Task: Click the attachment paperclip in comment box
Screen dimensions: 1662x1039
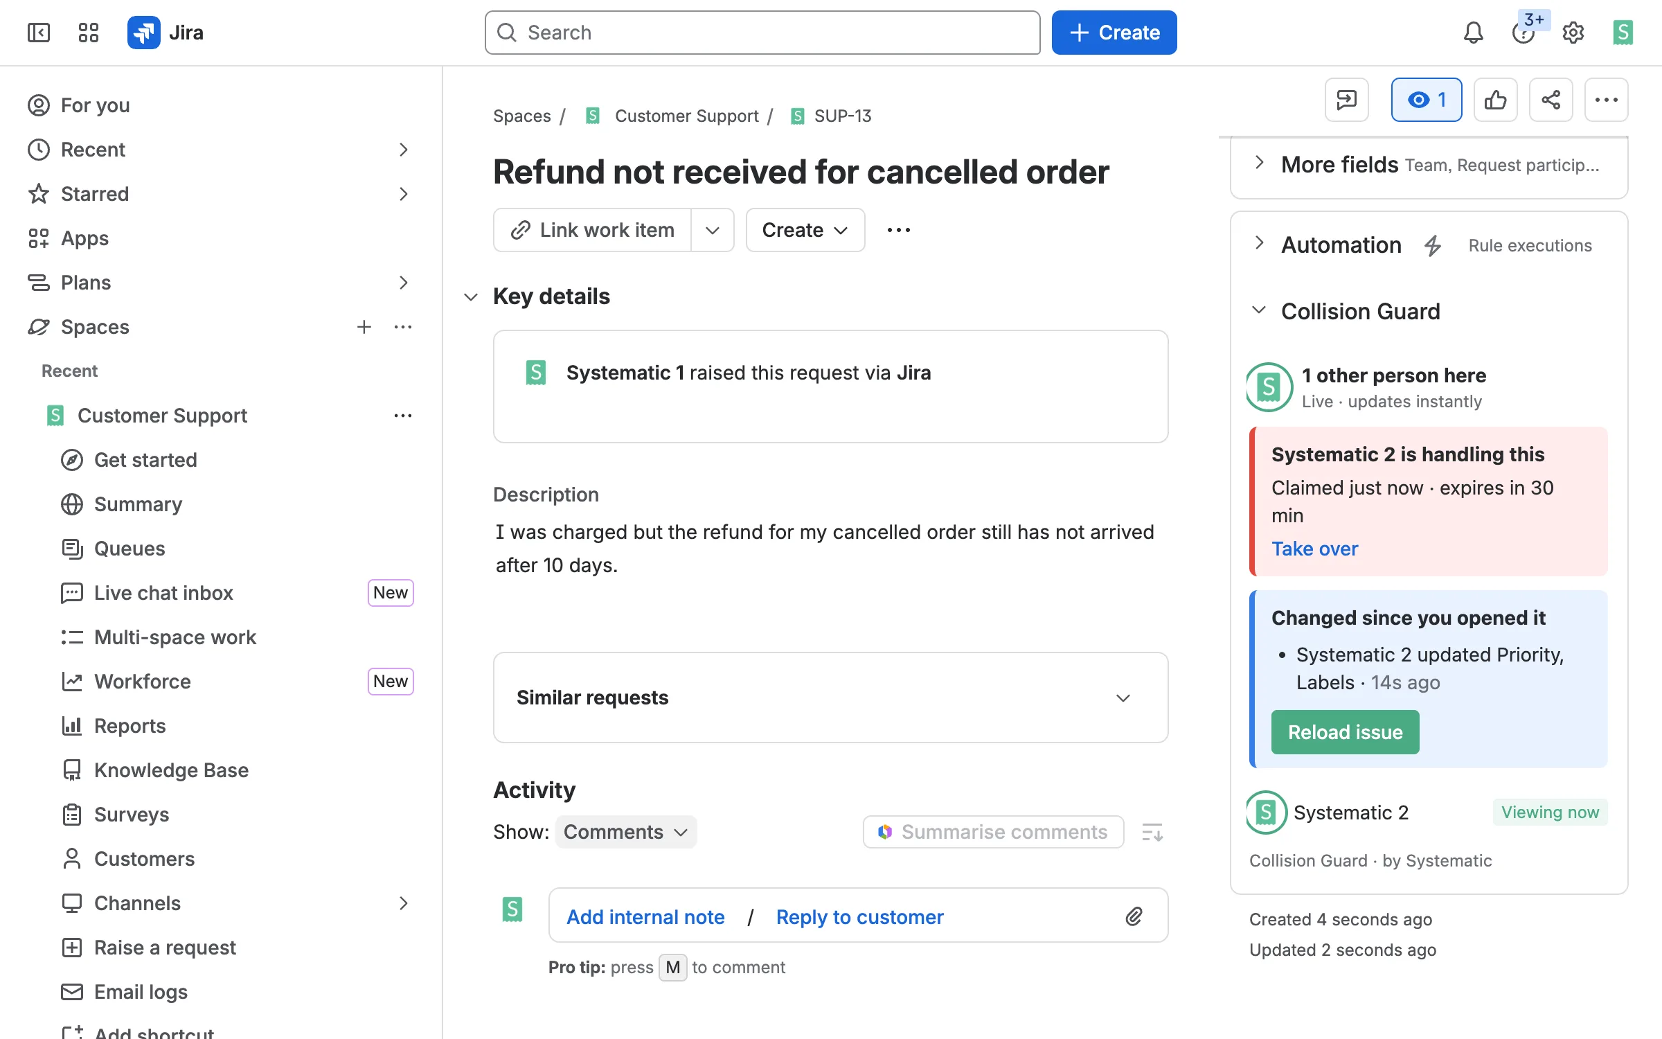Action: (1134, 916)
